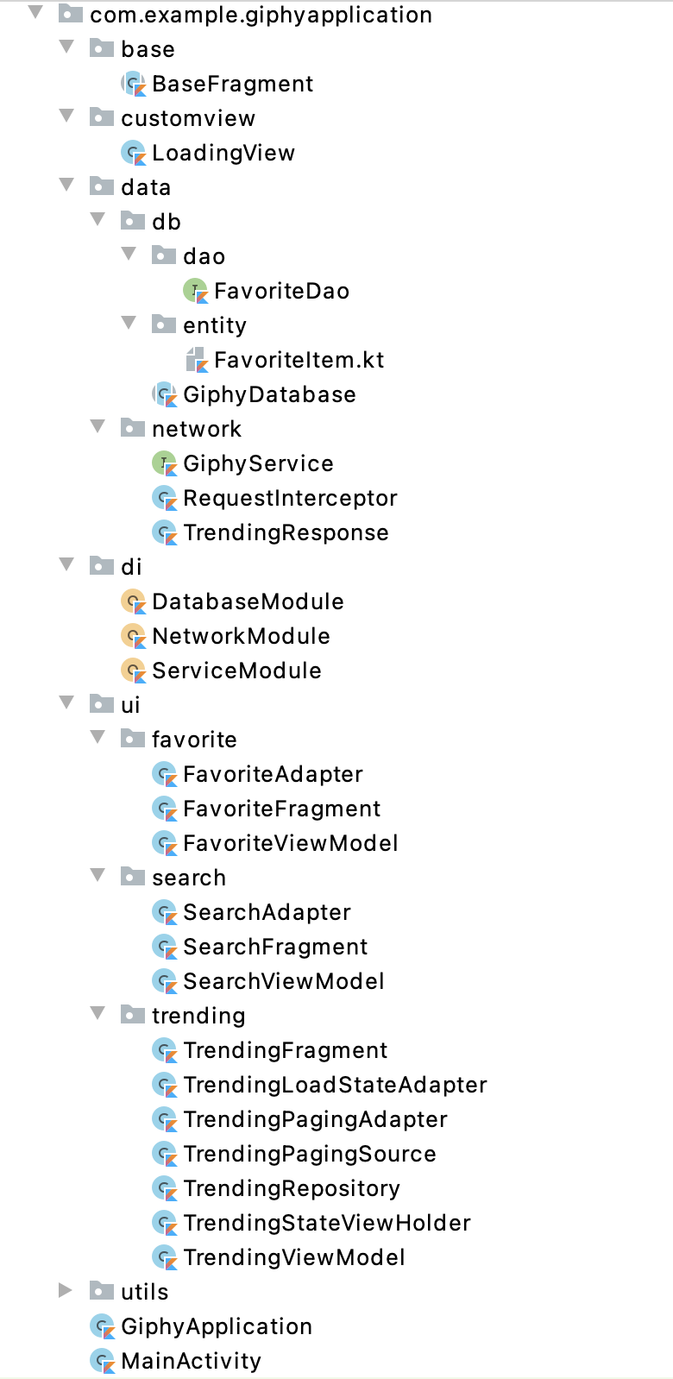673x1379 pixels.
Task: Click the package folder icon beside network
Action: point(132,429)
